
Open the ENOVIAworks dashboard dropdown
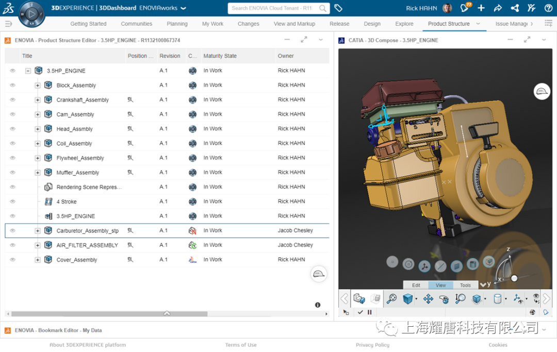tap(183, 8)
